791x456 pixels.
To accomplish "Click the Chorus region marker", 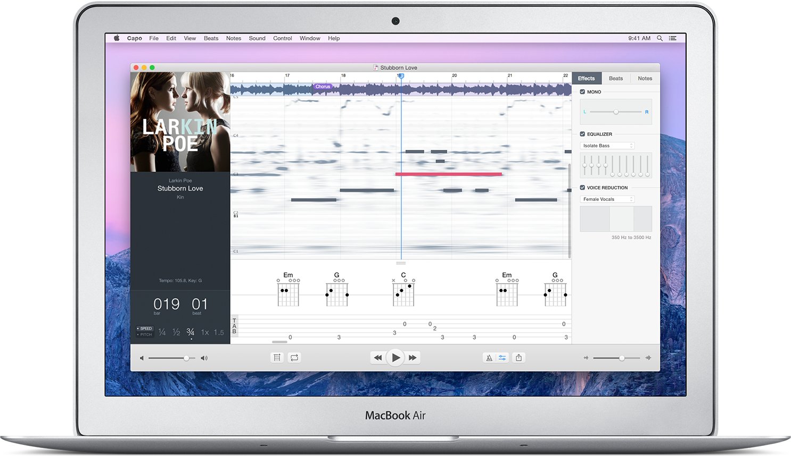I will tap(323, 87).
